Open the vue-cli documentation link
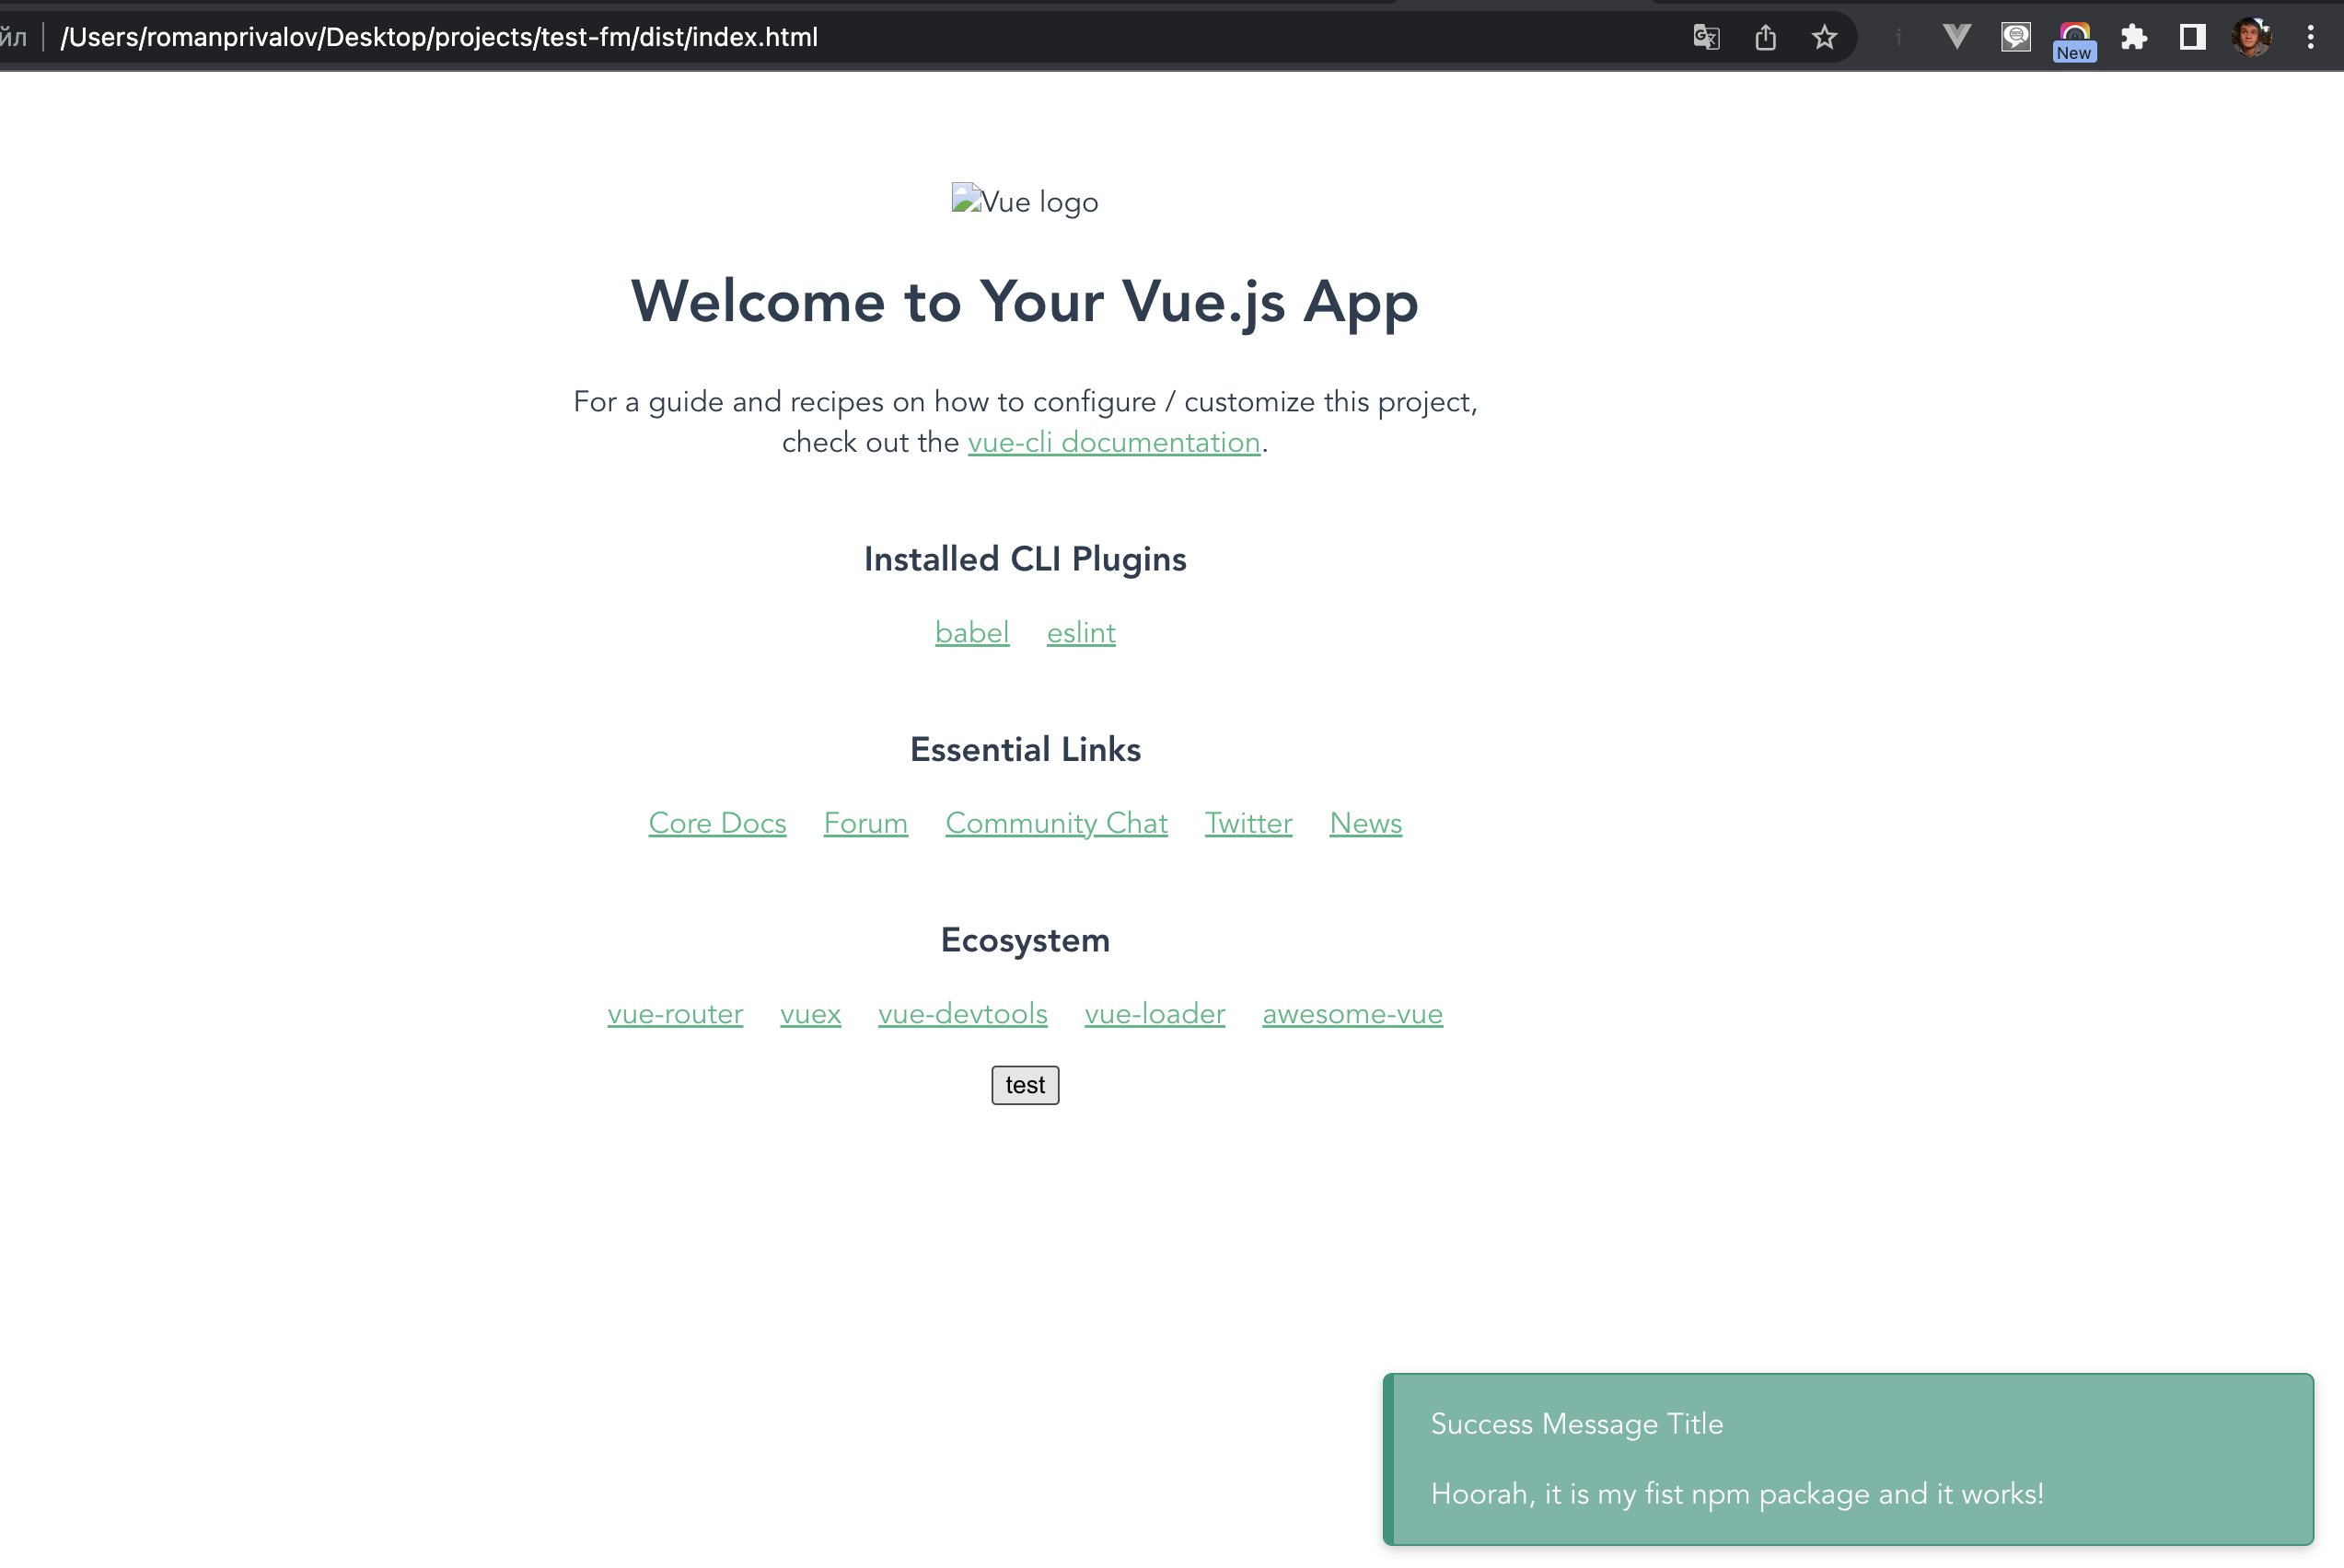The image size is (2344, 1568). 1111,443
